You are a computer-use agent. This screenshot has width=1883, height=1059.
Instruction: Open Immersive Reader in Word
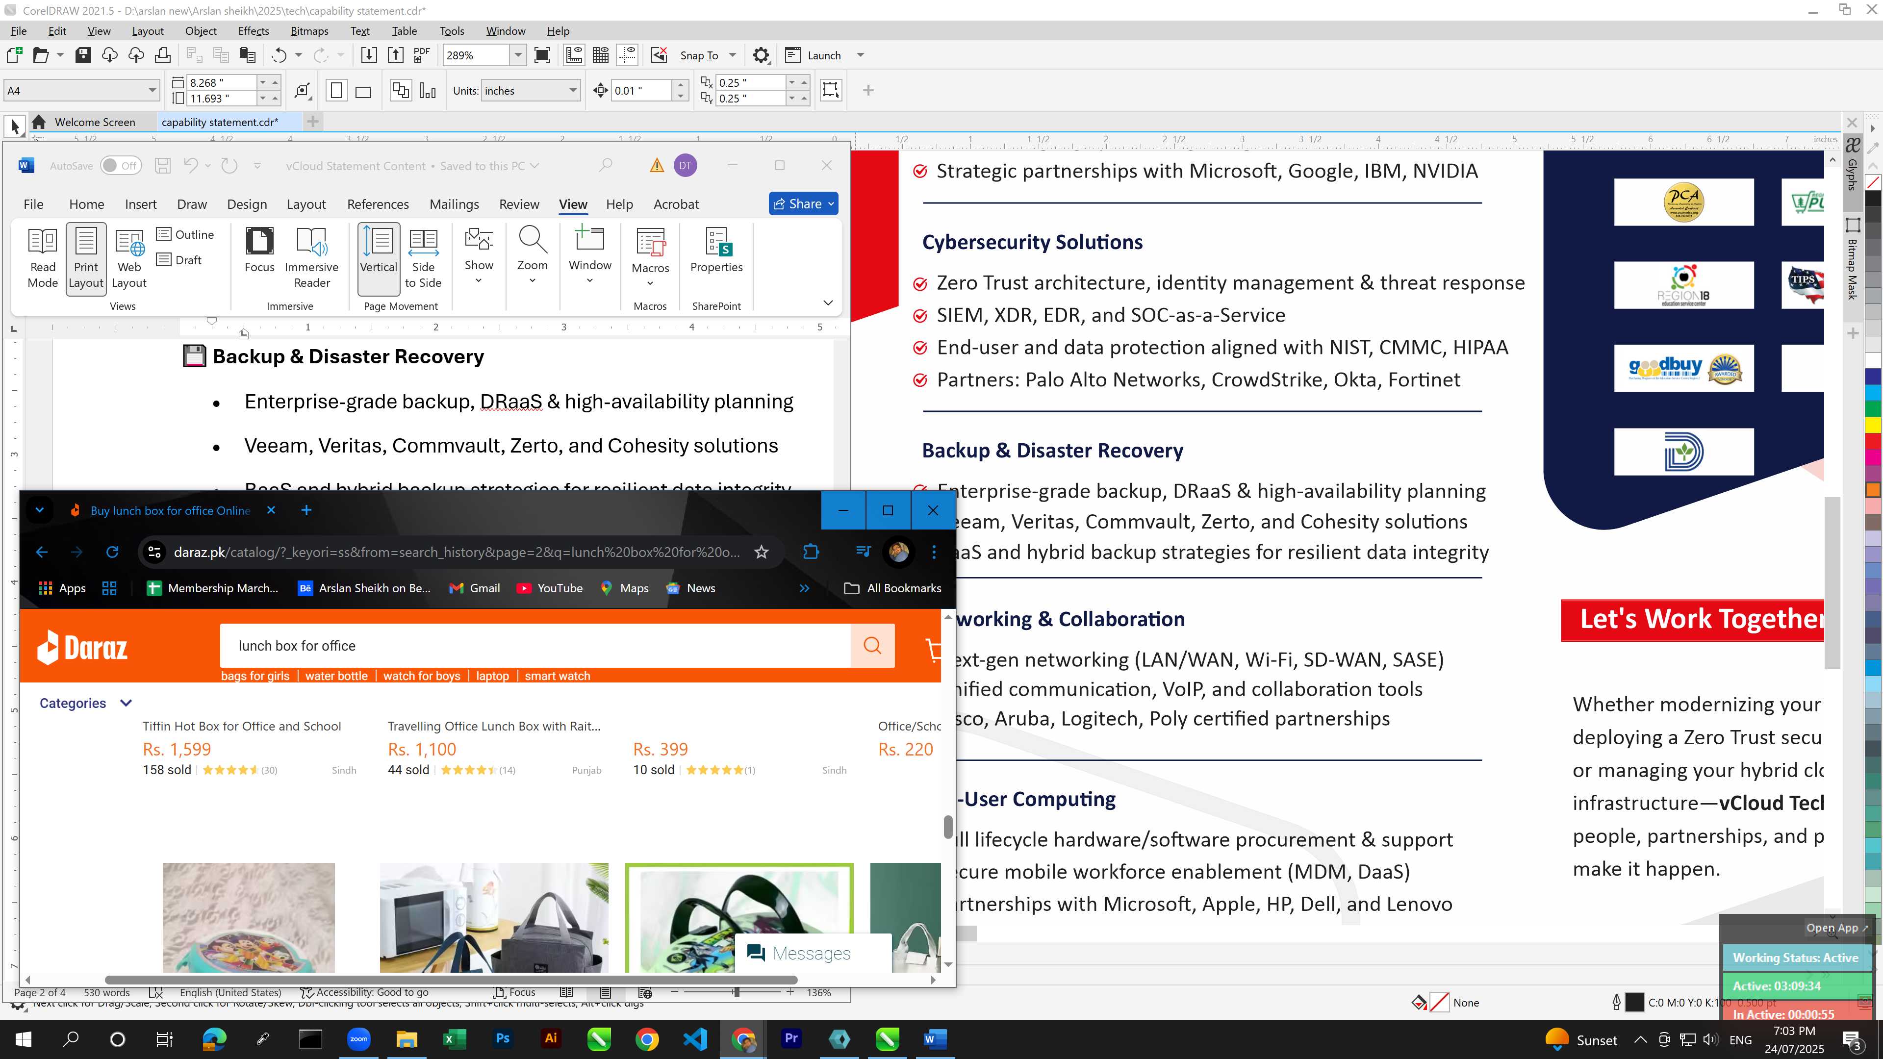(311, 258)
